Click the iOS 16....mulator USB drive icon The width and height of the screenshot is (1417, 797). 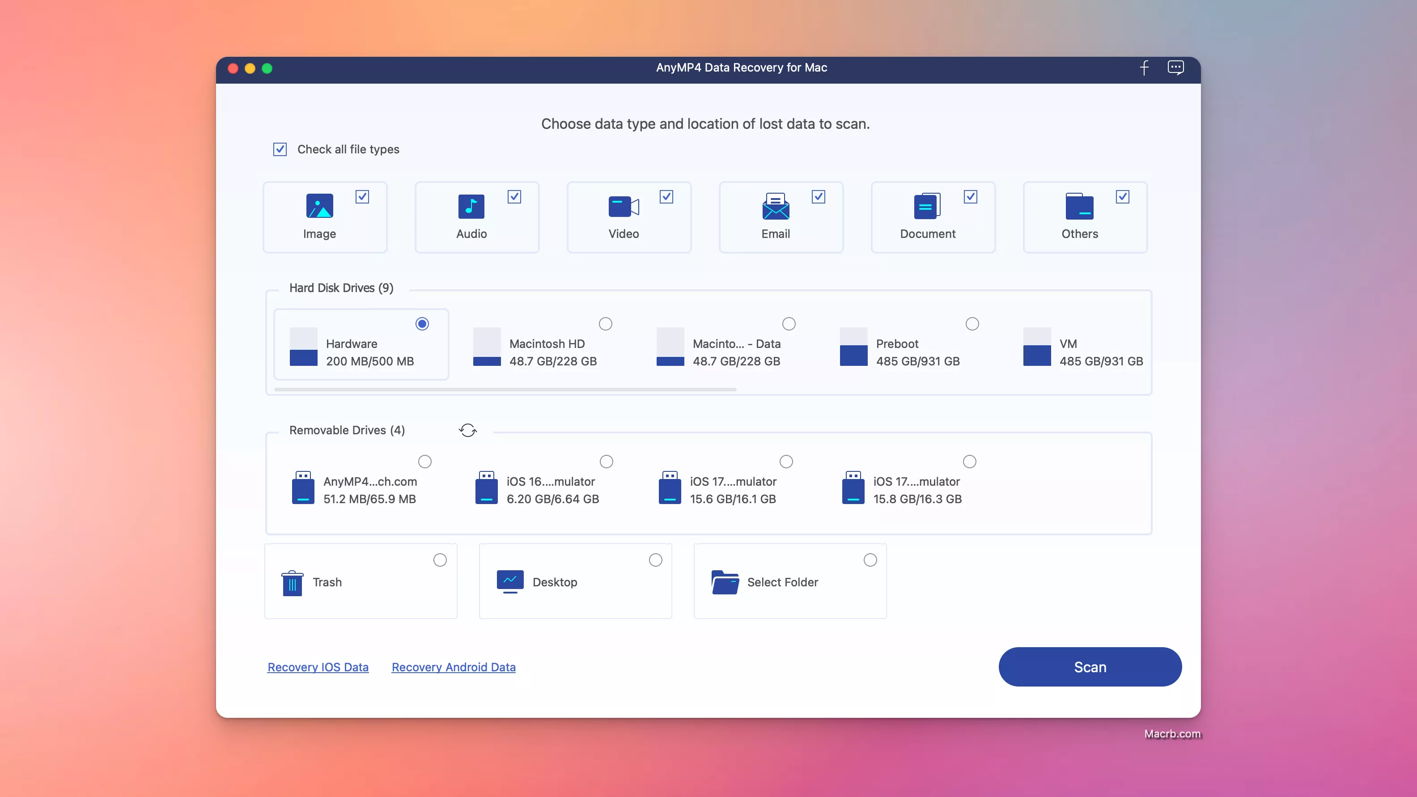tap(486, 488)
